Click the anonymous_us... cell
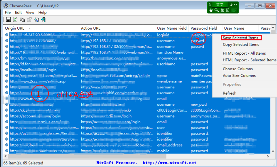Viewport: 277px width, 167px height. (x=171, y=58)
